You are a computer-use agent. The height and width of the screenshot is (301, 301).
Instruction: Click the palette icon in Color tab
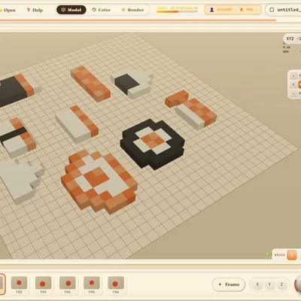[94, 10]
